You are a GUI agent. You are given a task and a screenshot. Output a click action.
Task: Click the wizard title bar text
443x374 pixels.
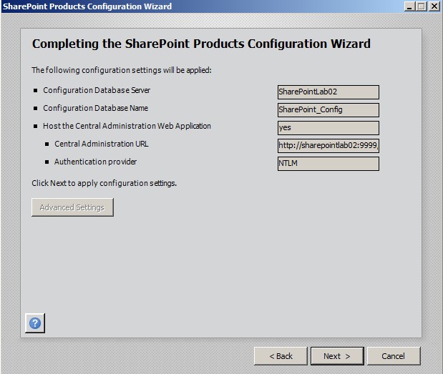[x=86, y=6]
